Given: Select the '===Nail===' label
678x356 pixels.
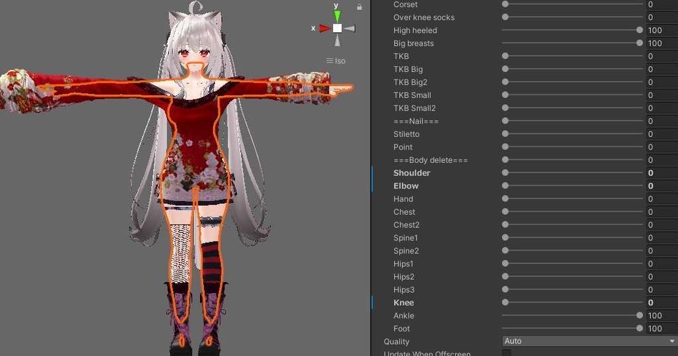Looking at the screenshot, I should [416, 121].
